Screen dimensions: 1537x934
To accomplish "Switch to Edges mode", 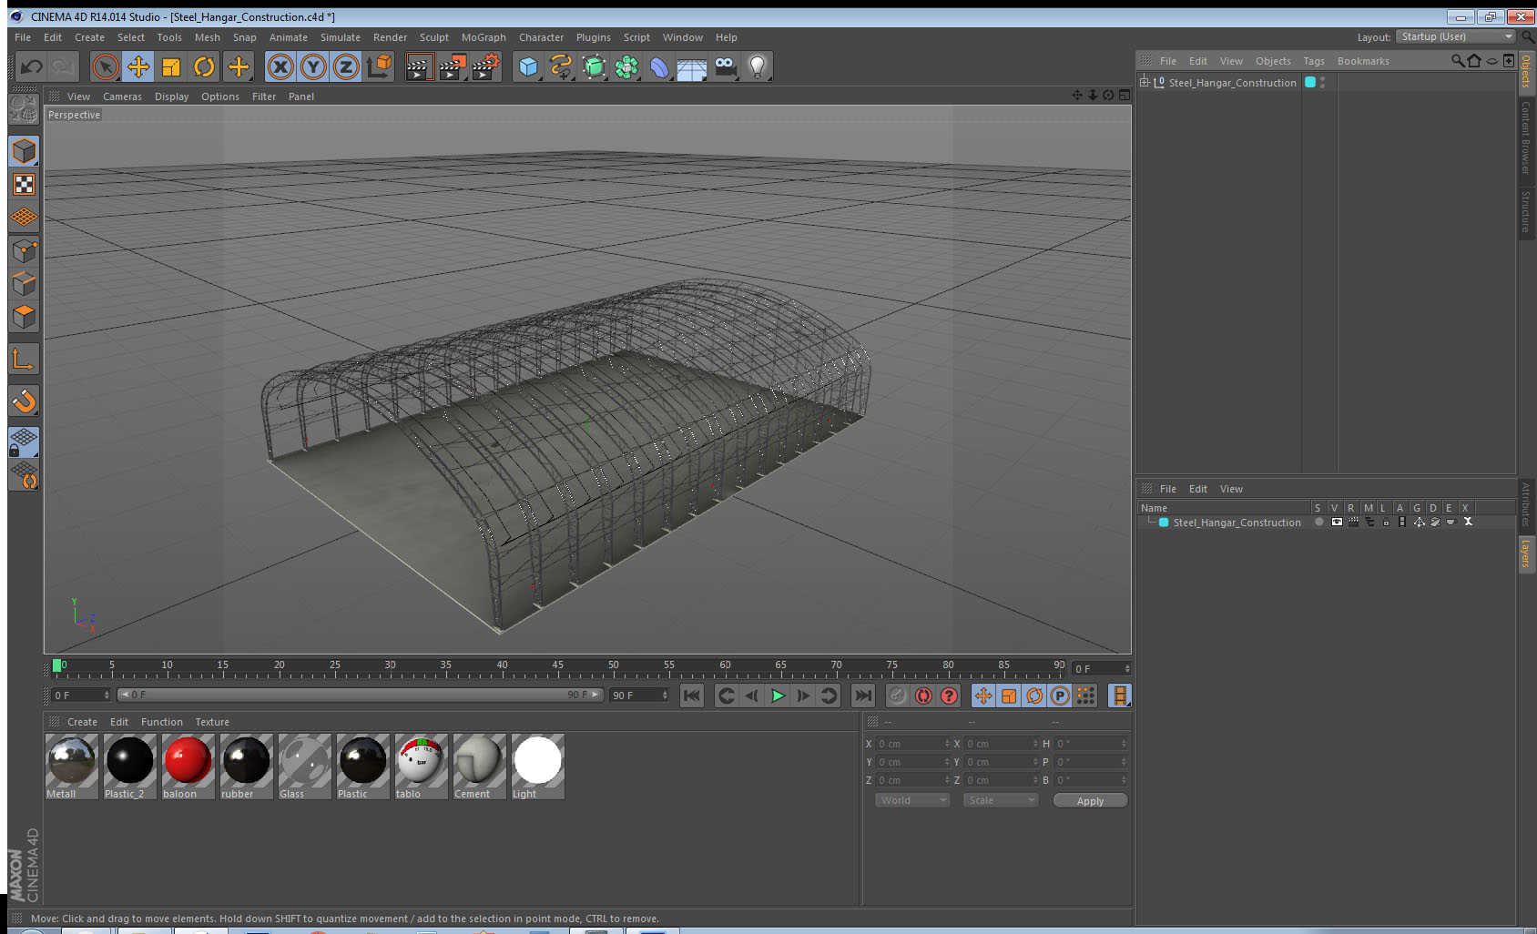I will click(24, 283).
